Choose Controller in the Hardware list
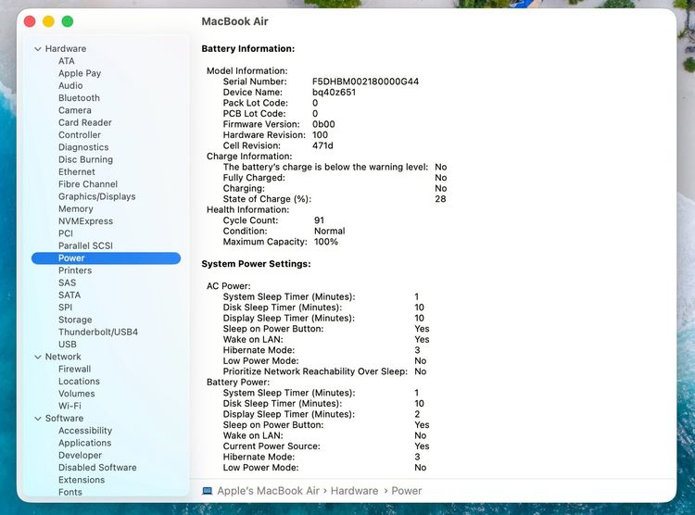 tap(80, 134)
